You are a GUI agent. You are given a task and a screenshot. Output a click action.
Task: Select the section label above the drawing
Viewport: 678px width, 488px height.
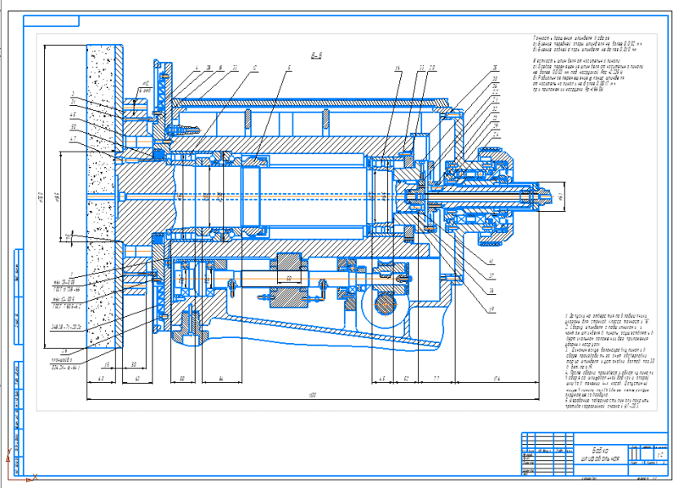316,56
